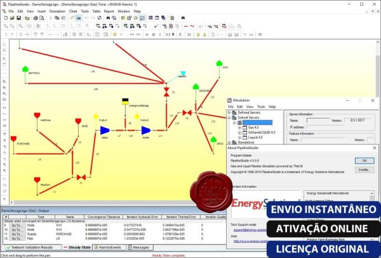This screenshot has width=381, height=258.
Task: Open the Chart menu
Action: click(73, 11)
